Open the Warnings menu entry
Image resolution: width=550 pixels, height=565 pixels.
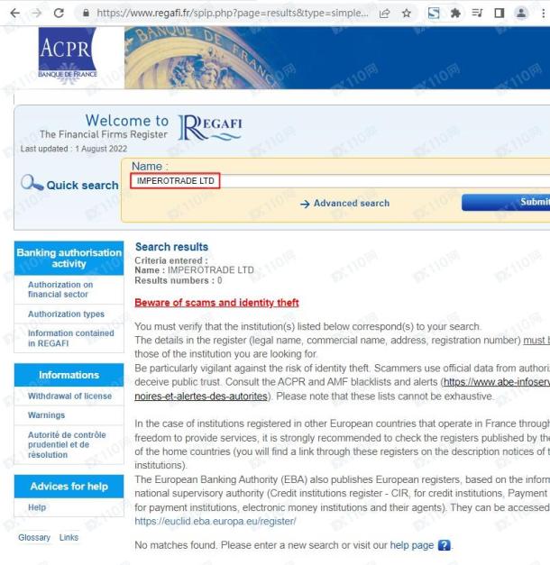pyautogui.click(x=46, y=415)
